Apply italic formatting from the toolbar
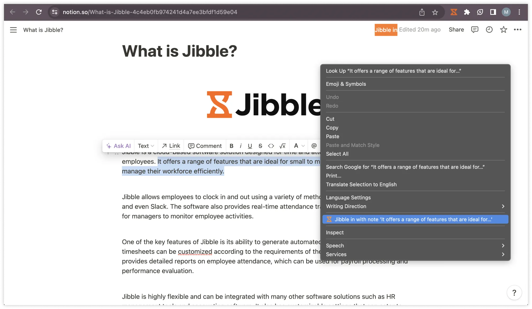The image size is (532, 309). pyautogui.click(x=241, y=146)
